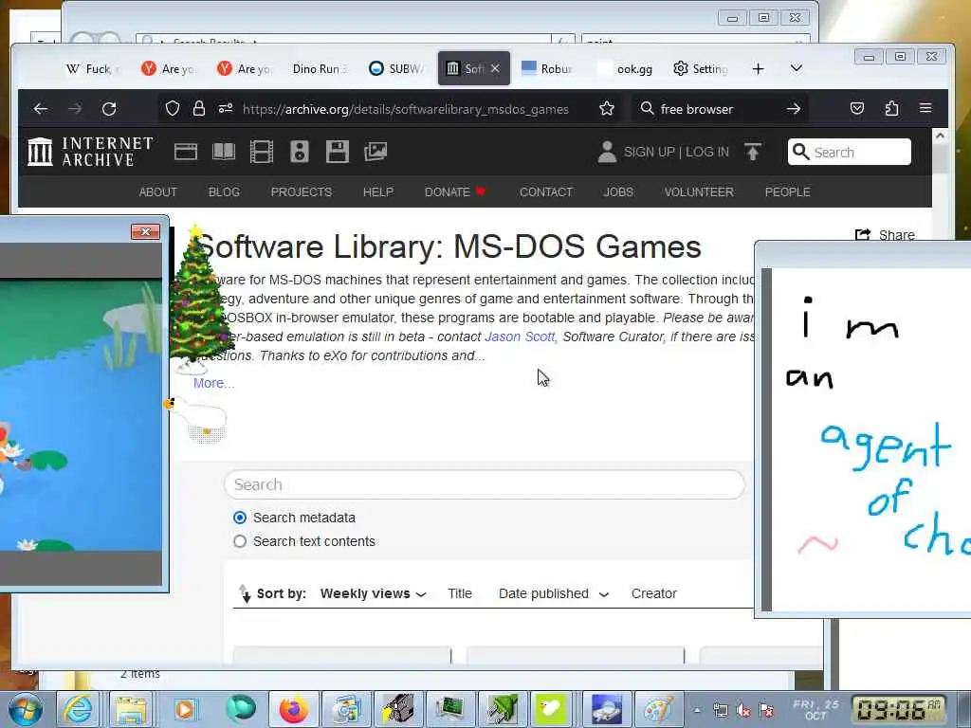971x728 pixels.
Task: Open Firefox extensions puzzle icon
Action: pyautogui.click(x=891, y=109)
